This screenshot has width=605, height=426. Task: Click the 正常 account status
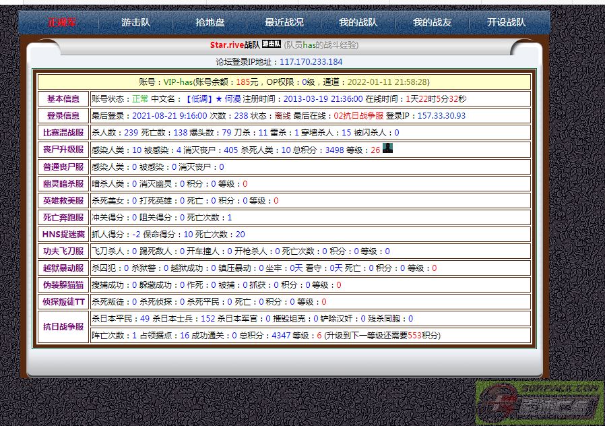140,99
